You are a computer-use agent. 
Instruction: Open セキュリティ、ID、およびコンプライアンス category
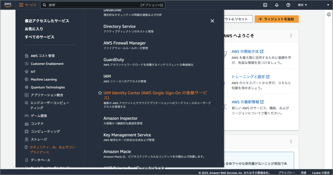[52, 150]
